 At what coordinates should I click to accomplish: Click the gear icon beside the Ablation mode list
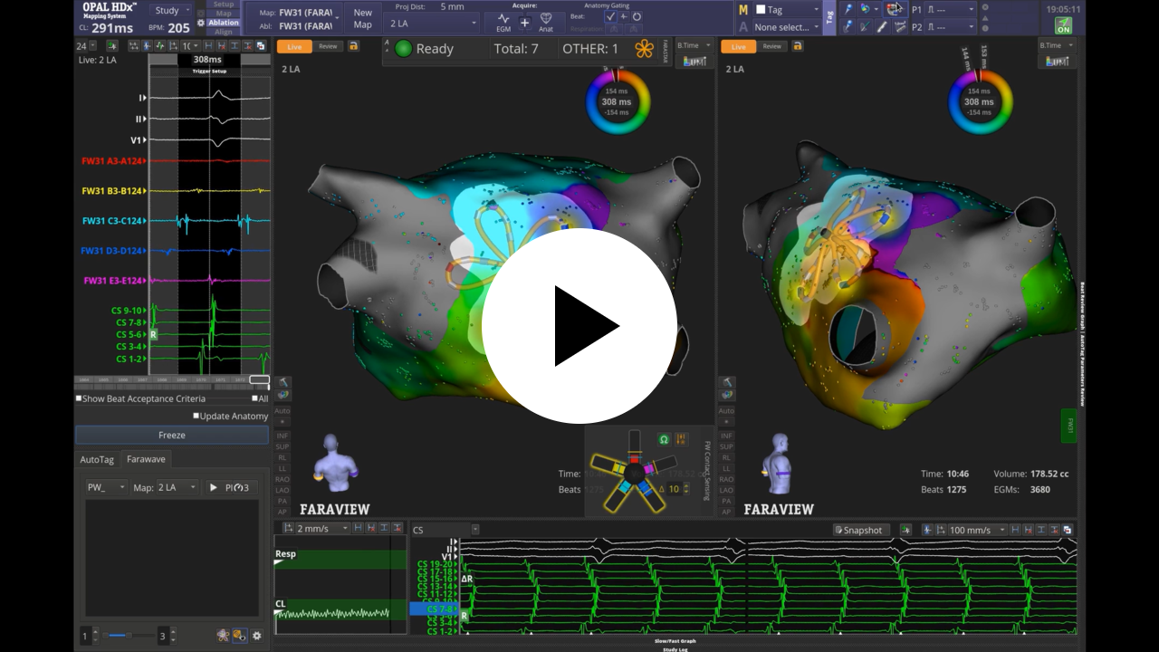point(201,23)
